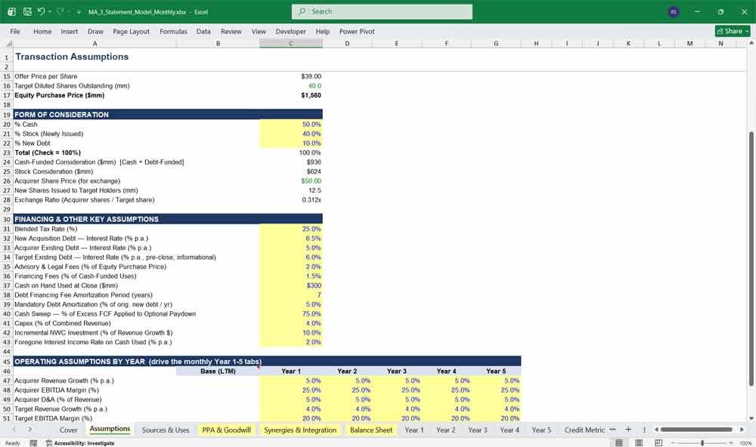Click the Select All corner triangle

[8, 43]
